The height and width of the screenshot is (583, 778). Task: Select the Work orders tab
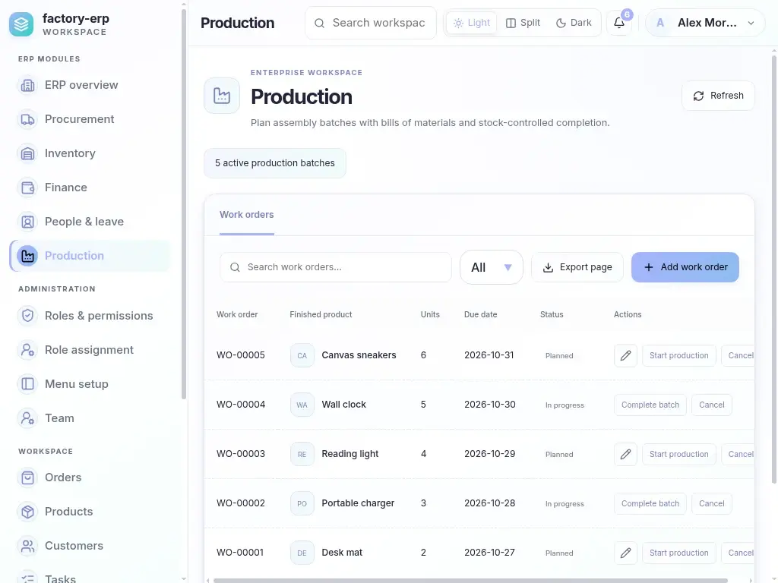point(247,215)
